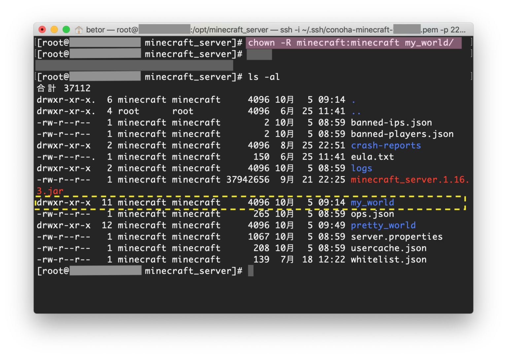The height and width of the screenshot is (358, 507).
Task: Click the yellow minimize traffic light
Action: coord(54,29)
